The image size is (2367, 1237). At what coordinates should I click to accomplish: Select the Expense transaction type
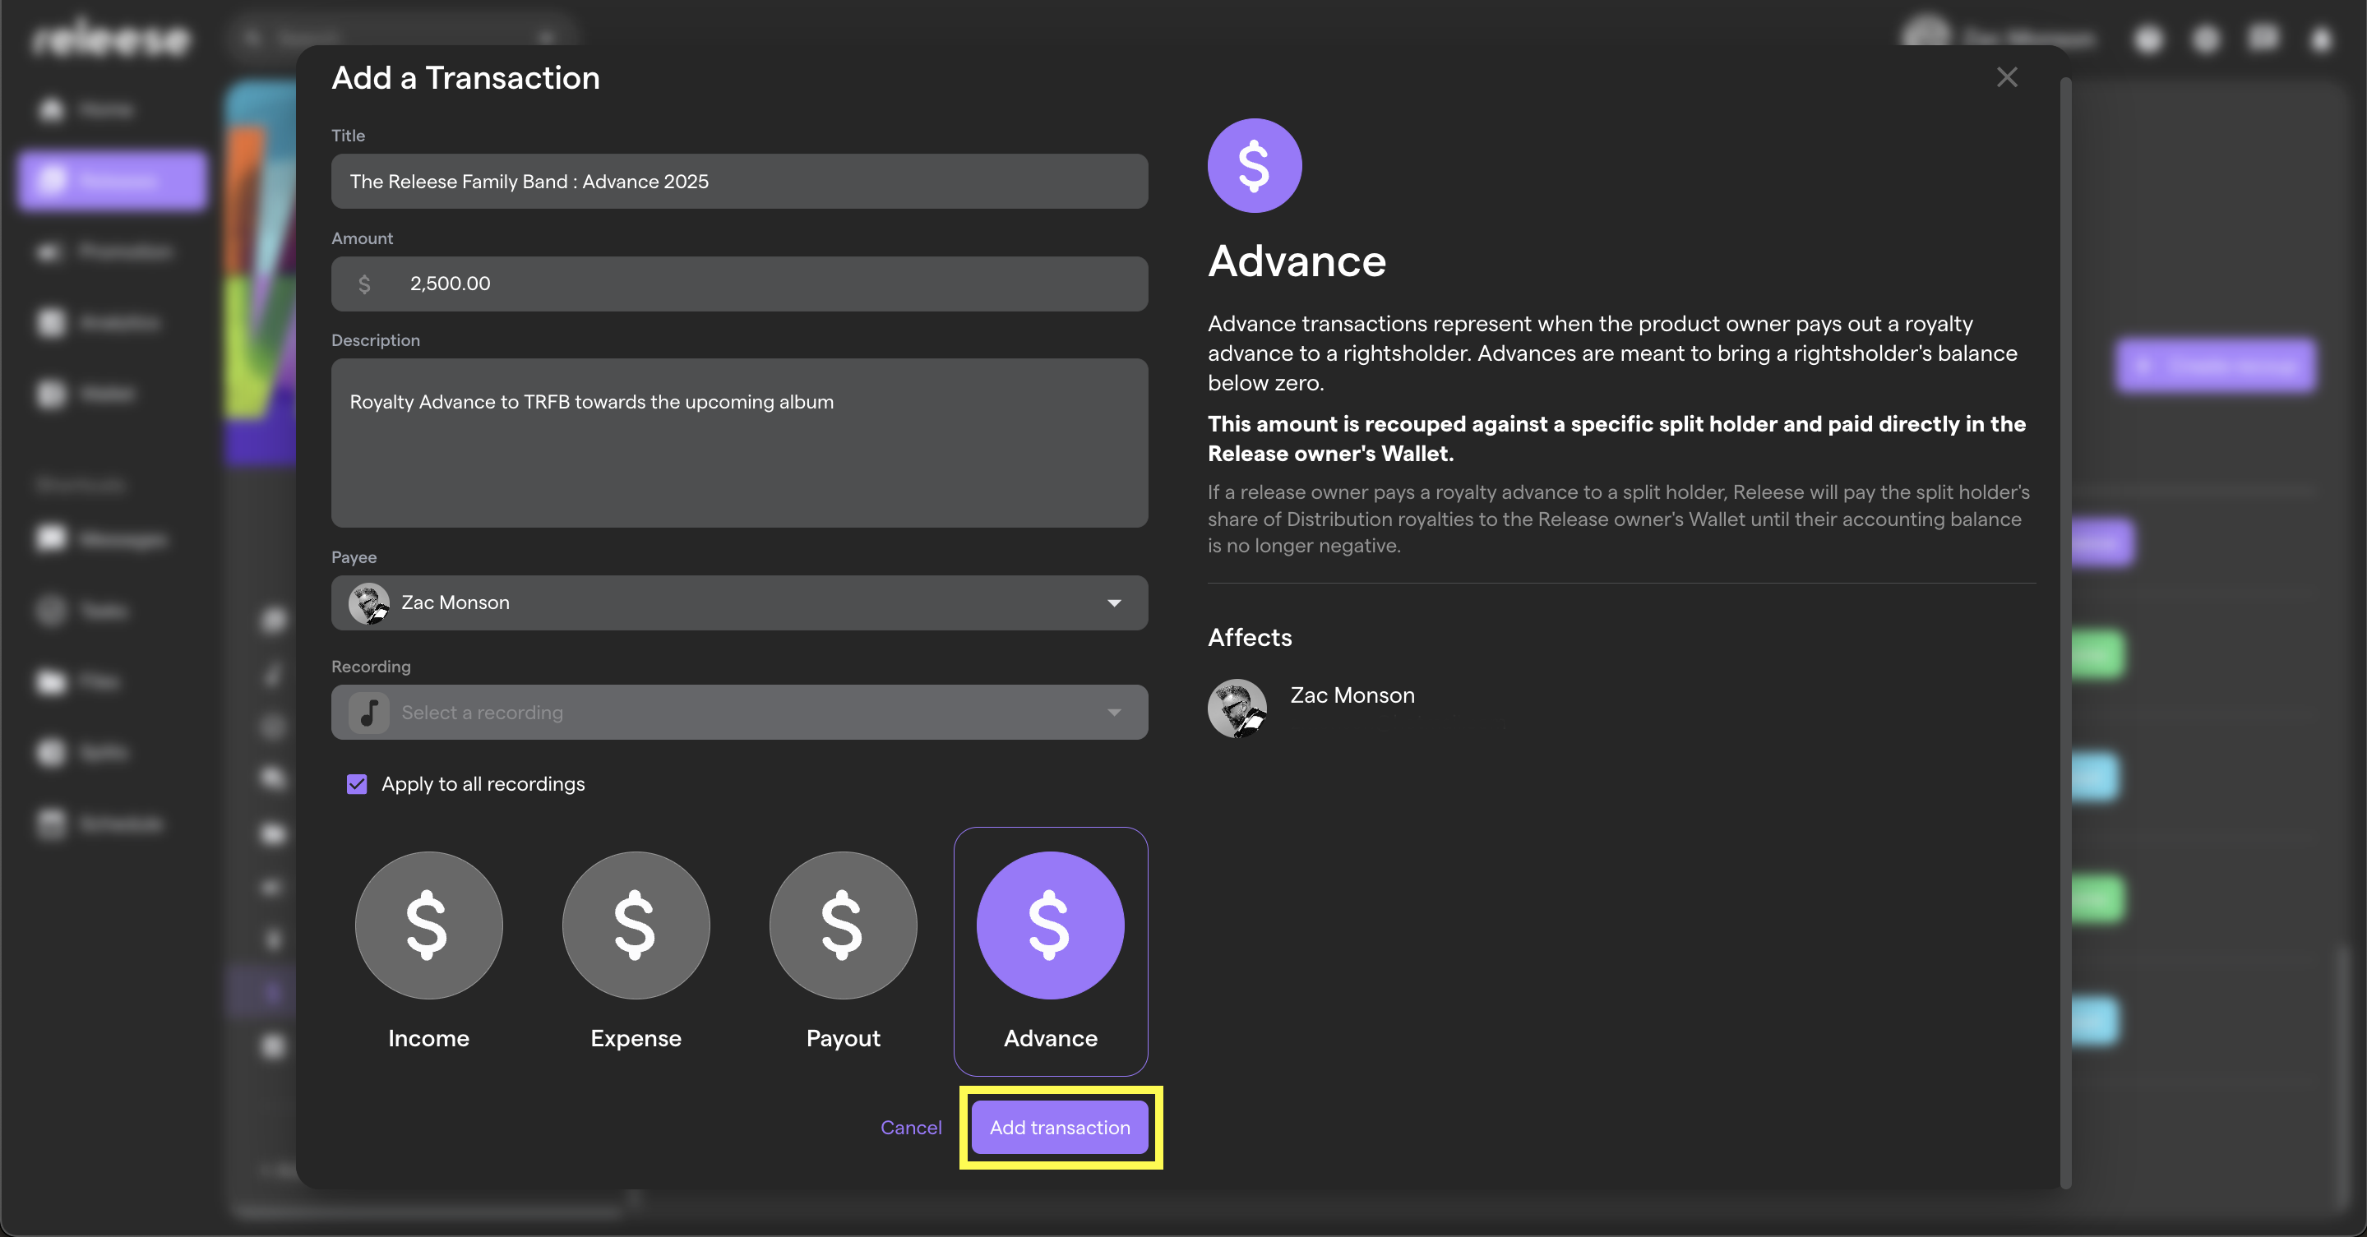click(x=636, y=950)
